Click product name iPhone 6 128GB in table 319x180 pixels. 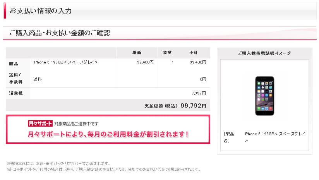(x=65, y=62)
